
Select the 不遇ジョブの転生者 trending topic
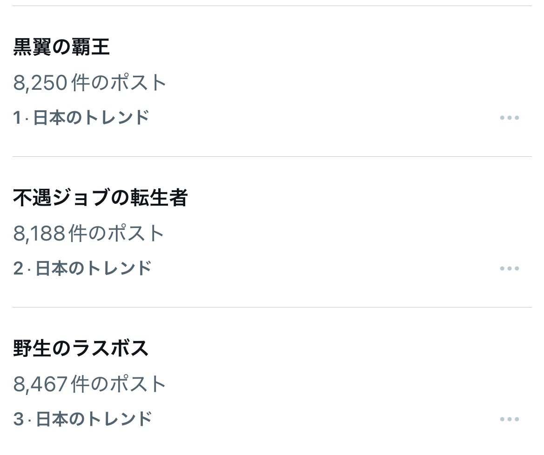[100, 198]
